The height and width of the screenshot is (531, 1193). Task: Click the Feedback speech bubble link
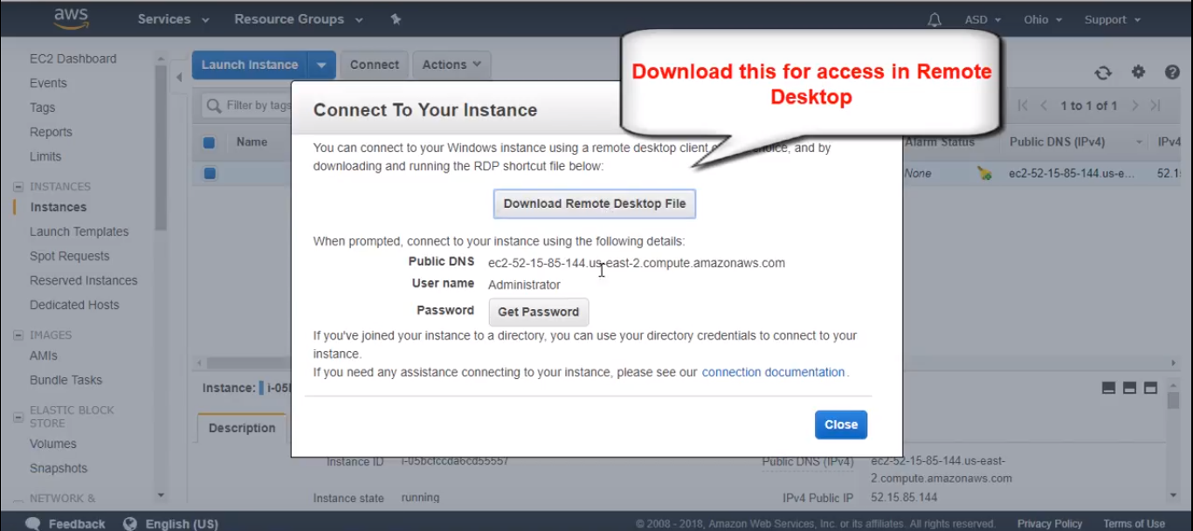pyautogui.click(x=66, y=524)
